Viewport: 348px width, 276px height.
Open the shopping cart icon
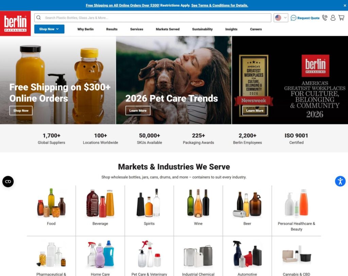pos(341,18)
